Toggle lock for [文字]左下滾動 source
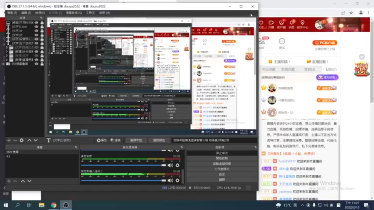 pos(42,43)
